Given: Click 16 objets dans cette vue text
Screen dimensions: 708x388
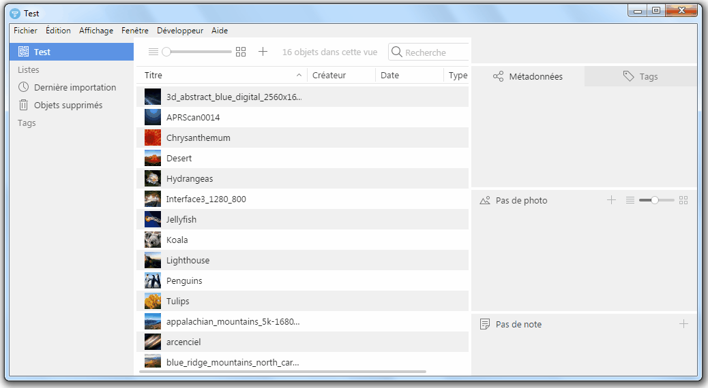Looking at the screenshot, I should [329, 52].
